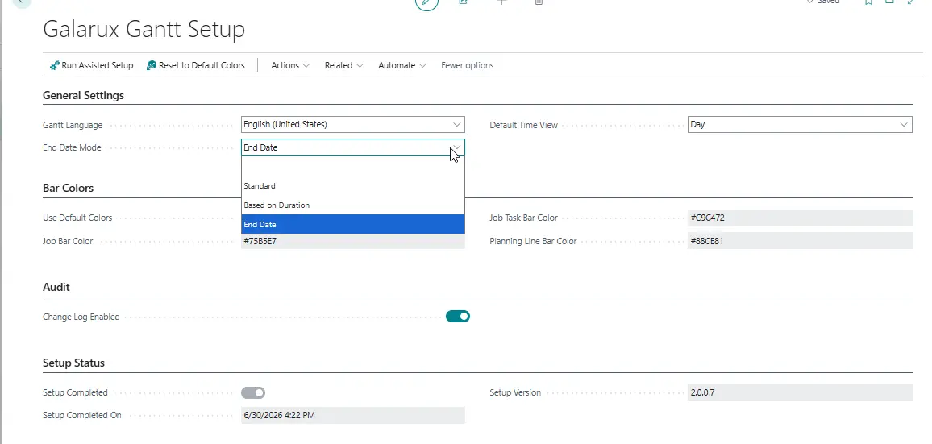The height and width of the screenshot is (444, 932).
Task: Click Fewer options
Action: click(x=467, y=65)
